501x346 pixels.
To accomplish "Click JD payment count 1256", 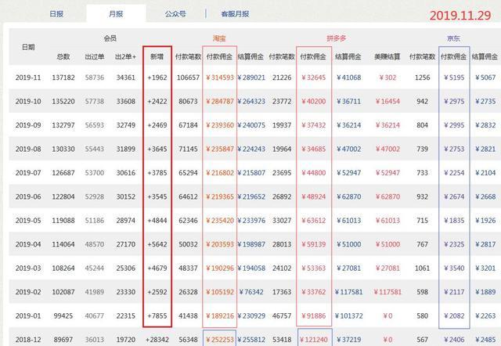I will 422,77.
